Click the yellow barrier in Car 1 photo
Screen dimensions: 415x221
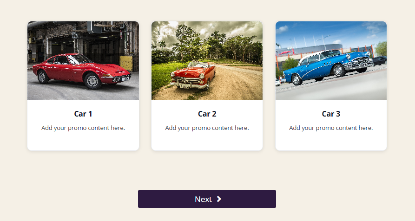126,63
